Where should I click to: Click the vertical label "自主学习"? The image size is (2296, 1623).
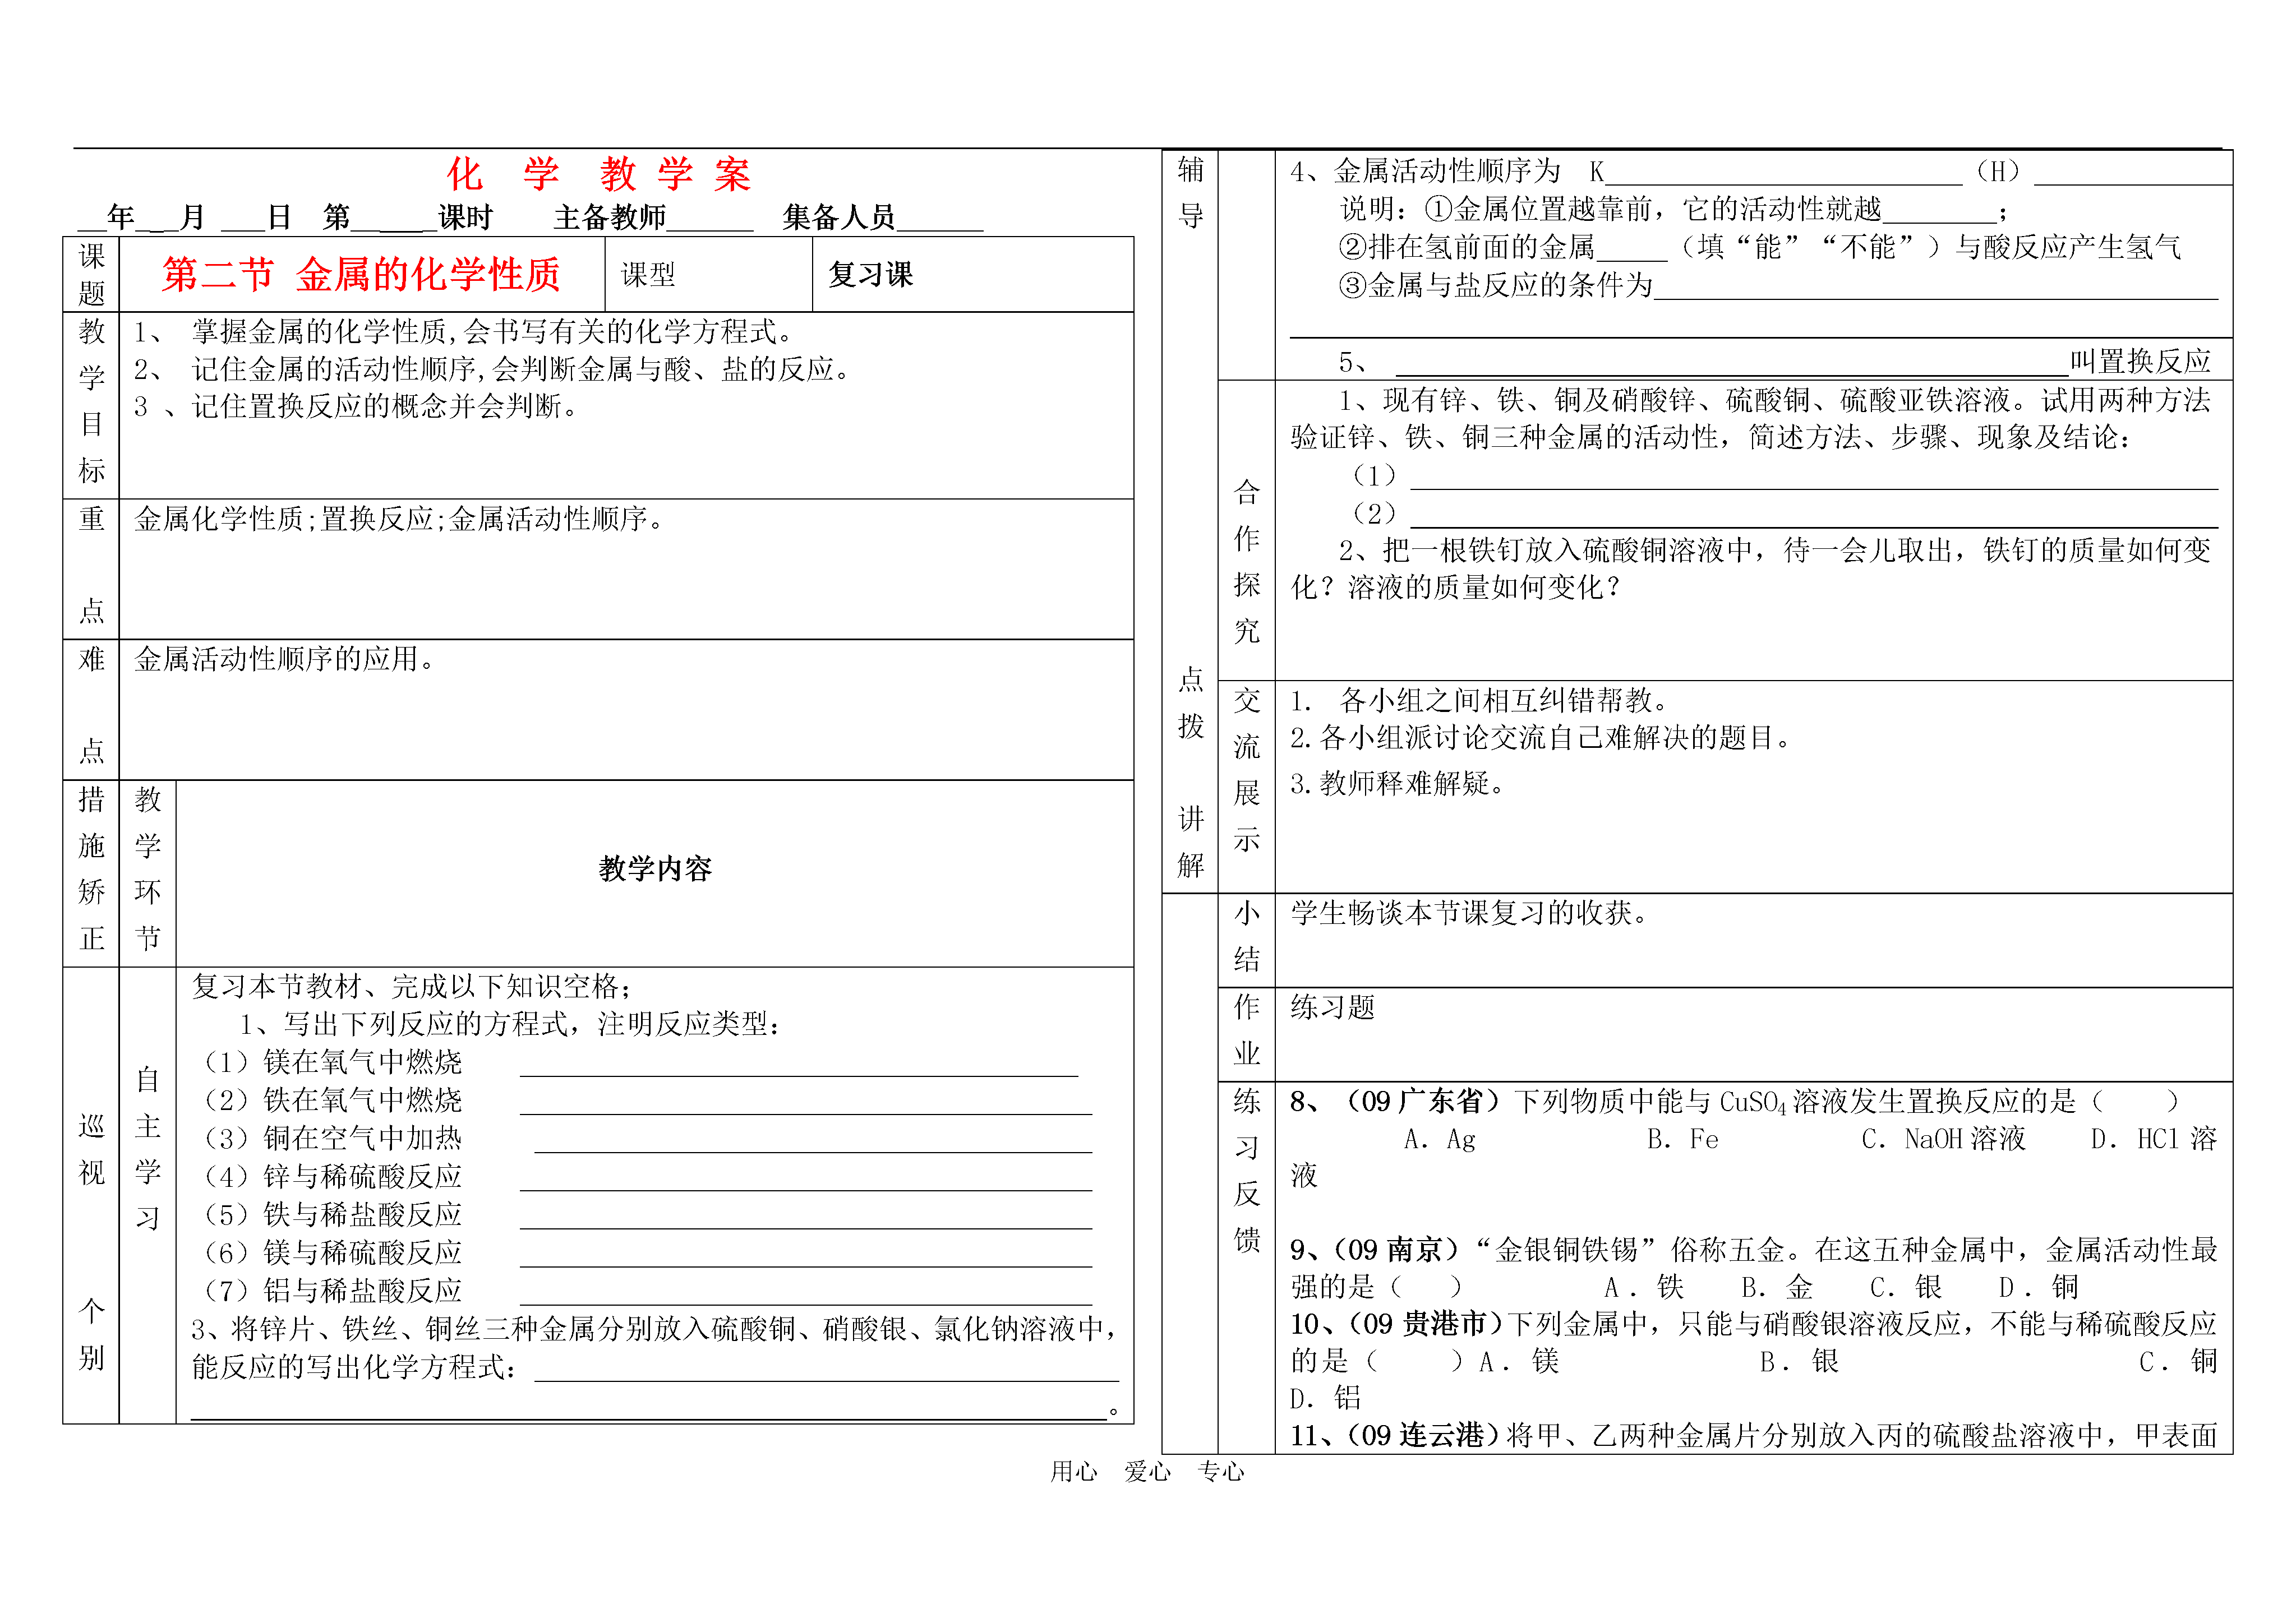148,1149
